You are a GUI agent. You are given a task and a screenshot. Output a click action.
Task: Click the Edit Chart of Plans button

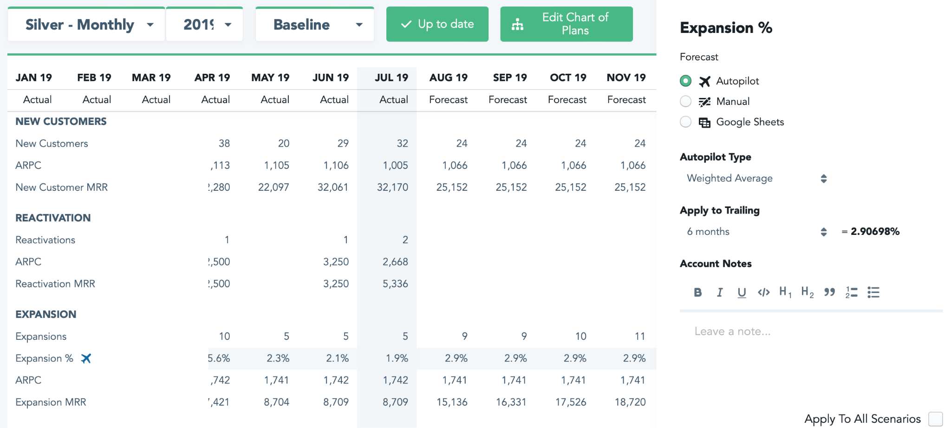click(x=566, y=24)
